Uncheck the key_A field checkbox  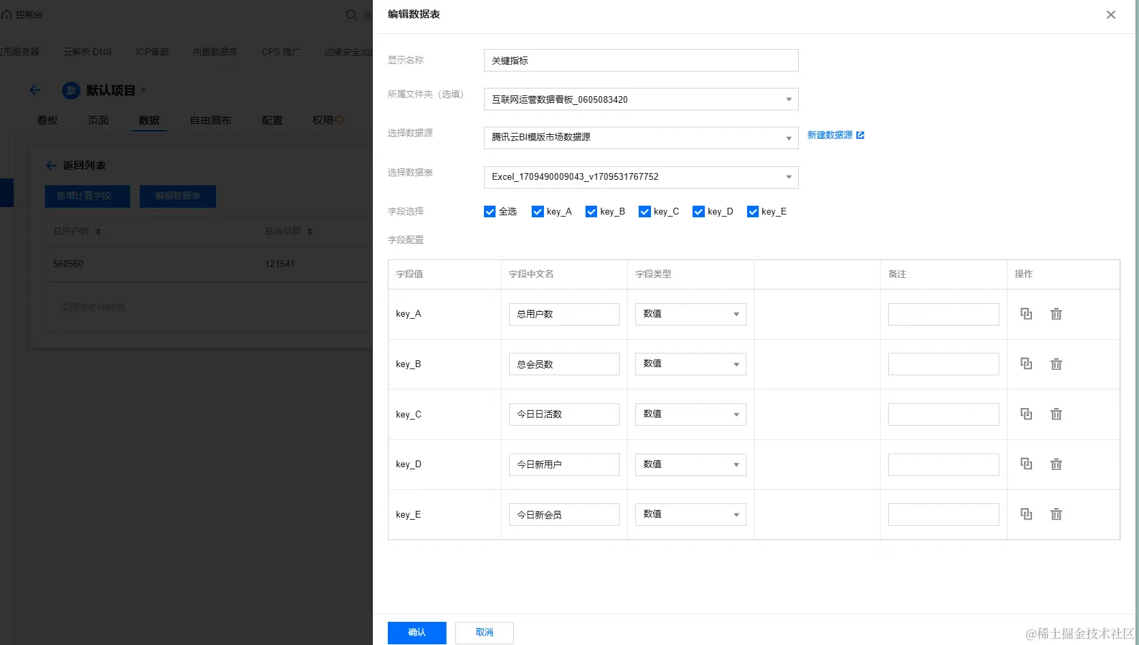(x=538, y=212)
